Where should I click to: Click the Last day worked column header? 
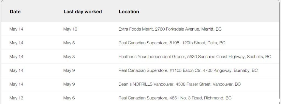point(83,12)
